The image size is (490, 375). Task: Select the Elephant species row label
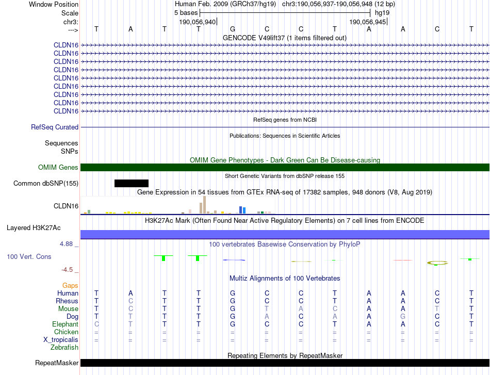point(65,324)
